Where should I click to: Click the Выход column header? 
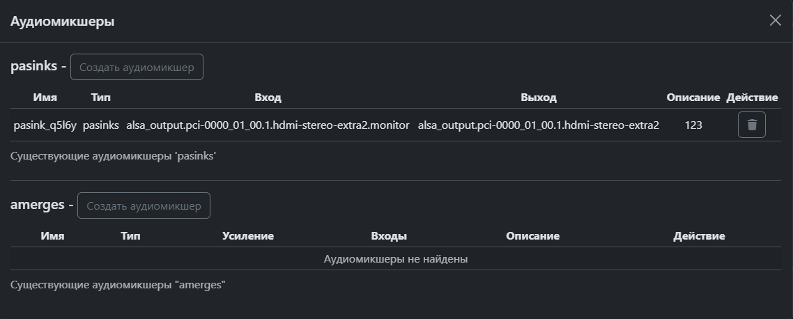pyautogui.click(x=538, y=98)
